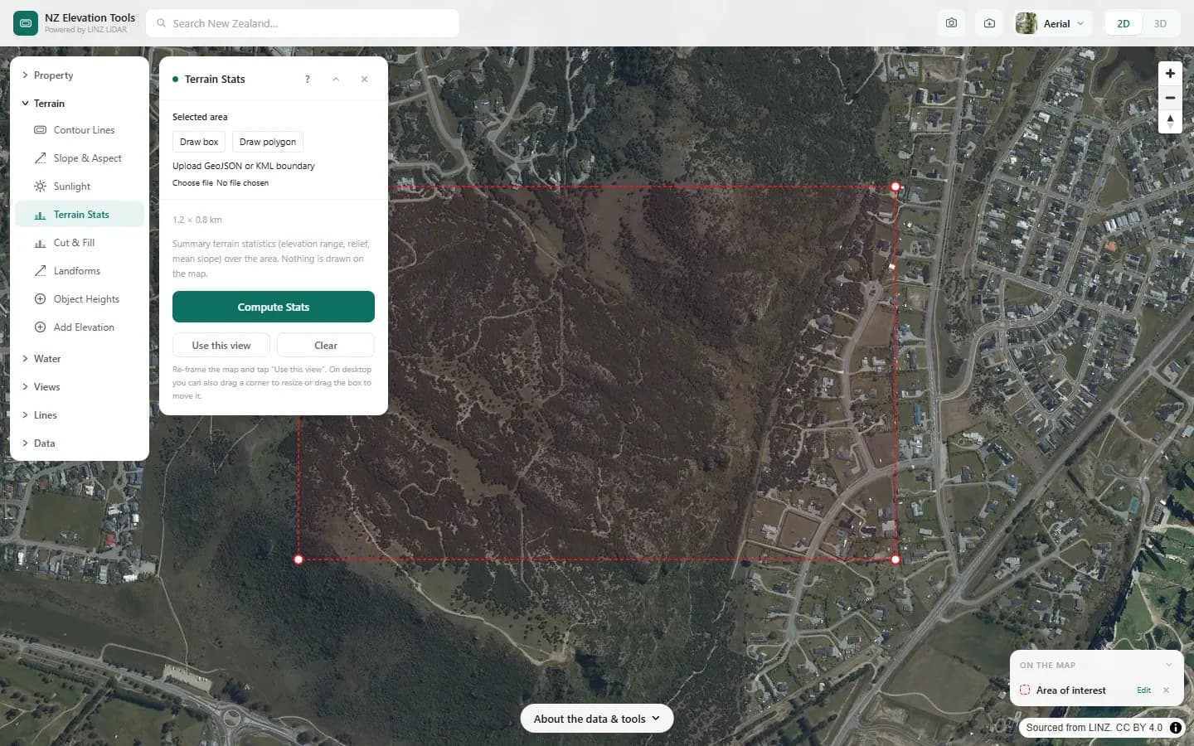Collapse the Terrain Stats panel with chevron
This screenshot has width=1194, height=746.
(336, 80)
